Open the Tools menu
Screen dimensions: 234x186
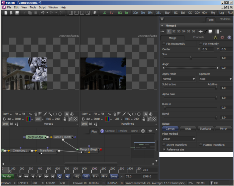33,7
